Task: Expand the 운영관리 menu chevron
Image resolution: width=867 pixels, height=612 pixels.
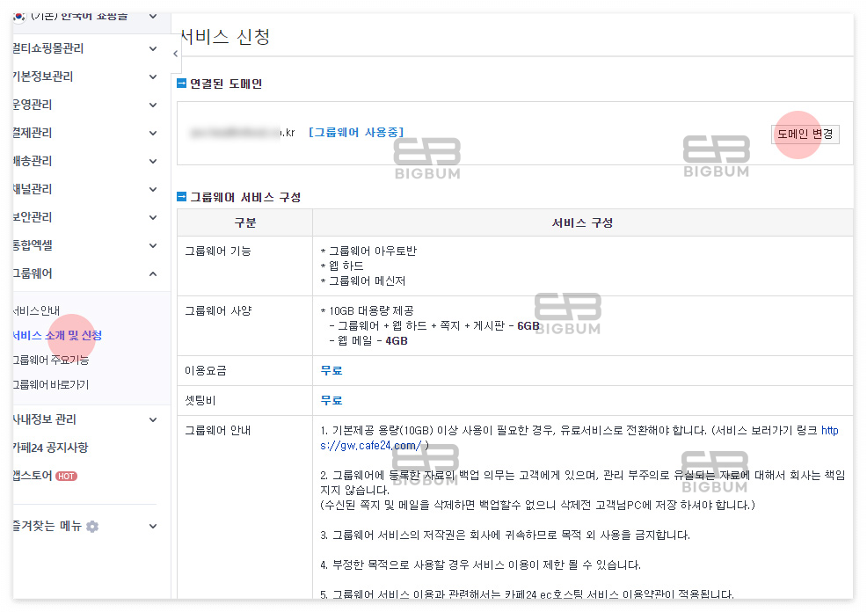Action: (x=153, y=105)
